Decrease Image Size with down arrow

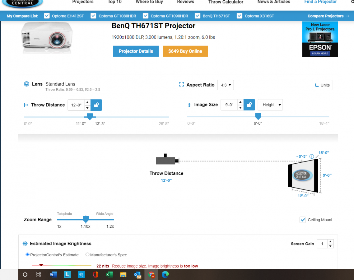click(x=240, y=108)
